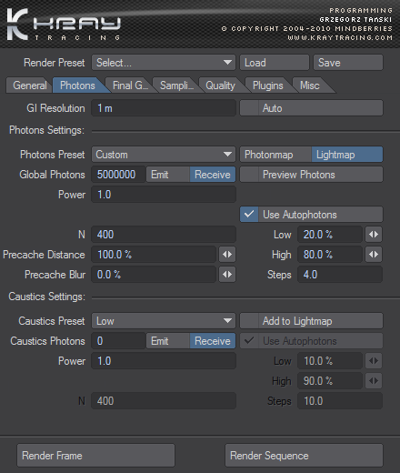400x473 pixels.
Task: Click the Global Photons value field
Action: (118, 175)
